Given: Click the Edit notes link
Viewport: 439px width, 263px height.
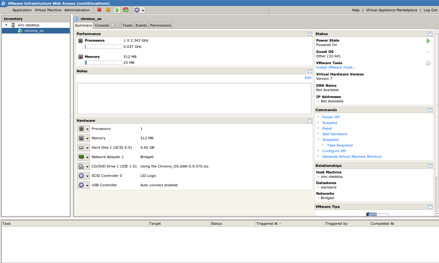Looking at the screenshot, I should pyautogui.click(x=308, y=78).
